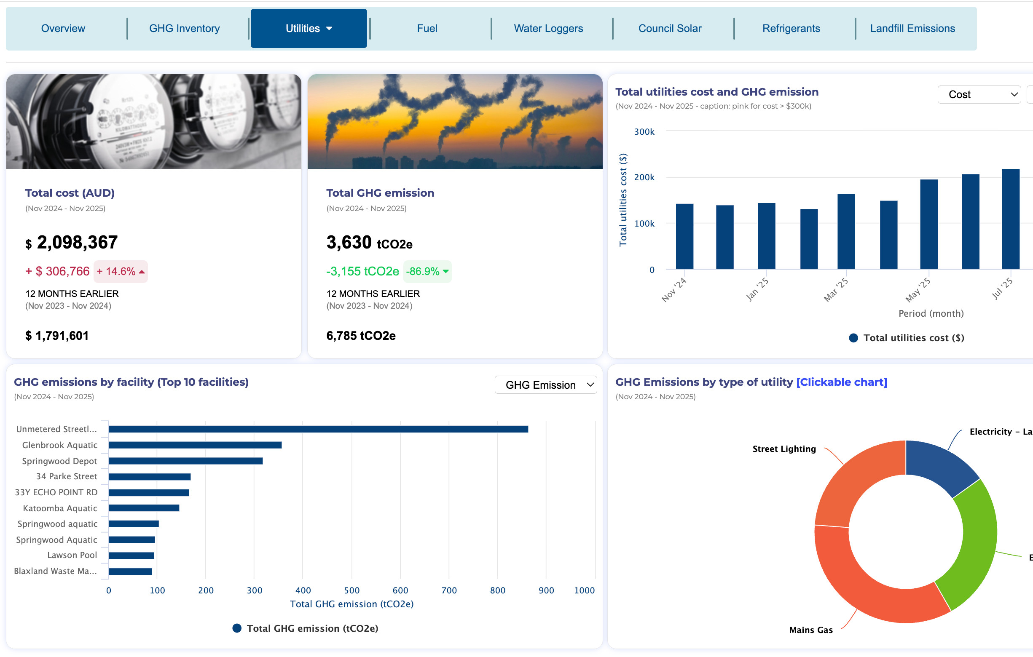Viewport: 1033px width, 657px height.
Task: Go to the Fuel tab
Action: click(x=427, y=28)
